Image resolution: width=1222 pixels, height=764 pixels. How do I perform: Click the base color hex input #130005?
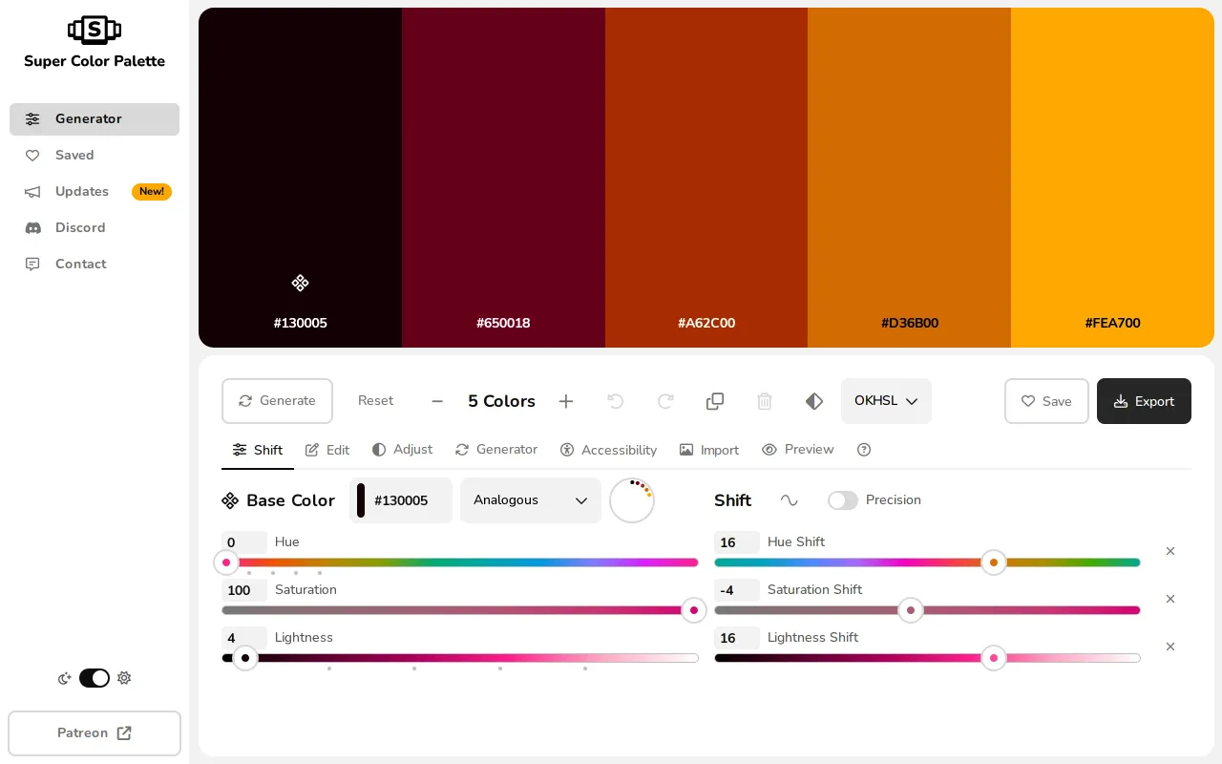(x=401, y=500)
